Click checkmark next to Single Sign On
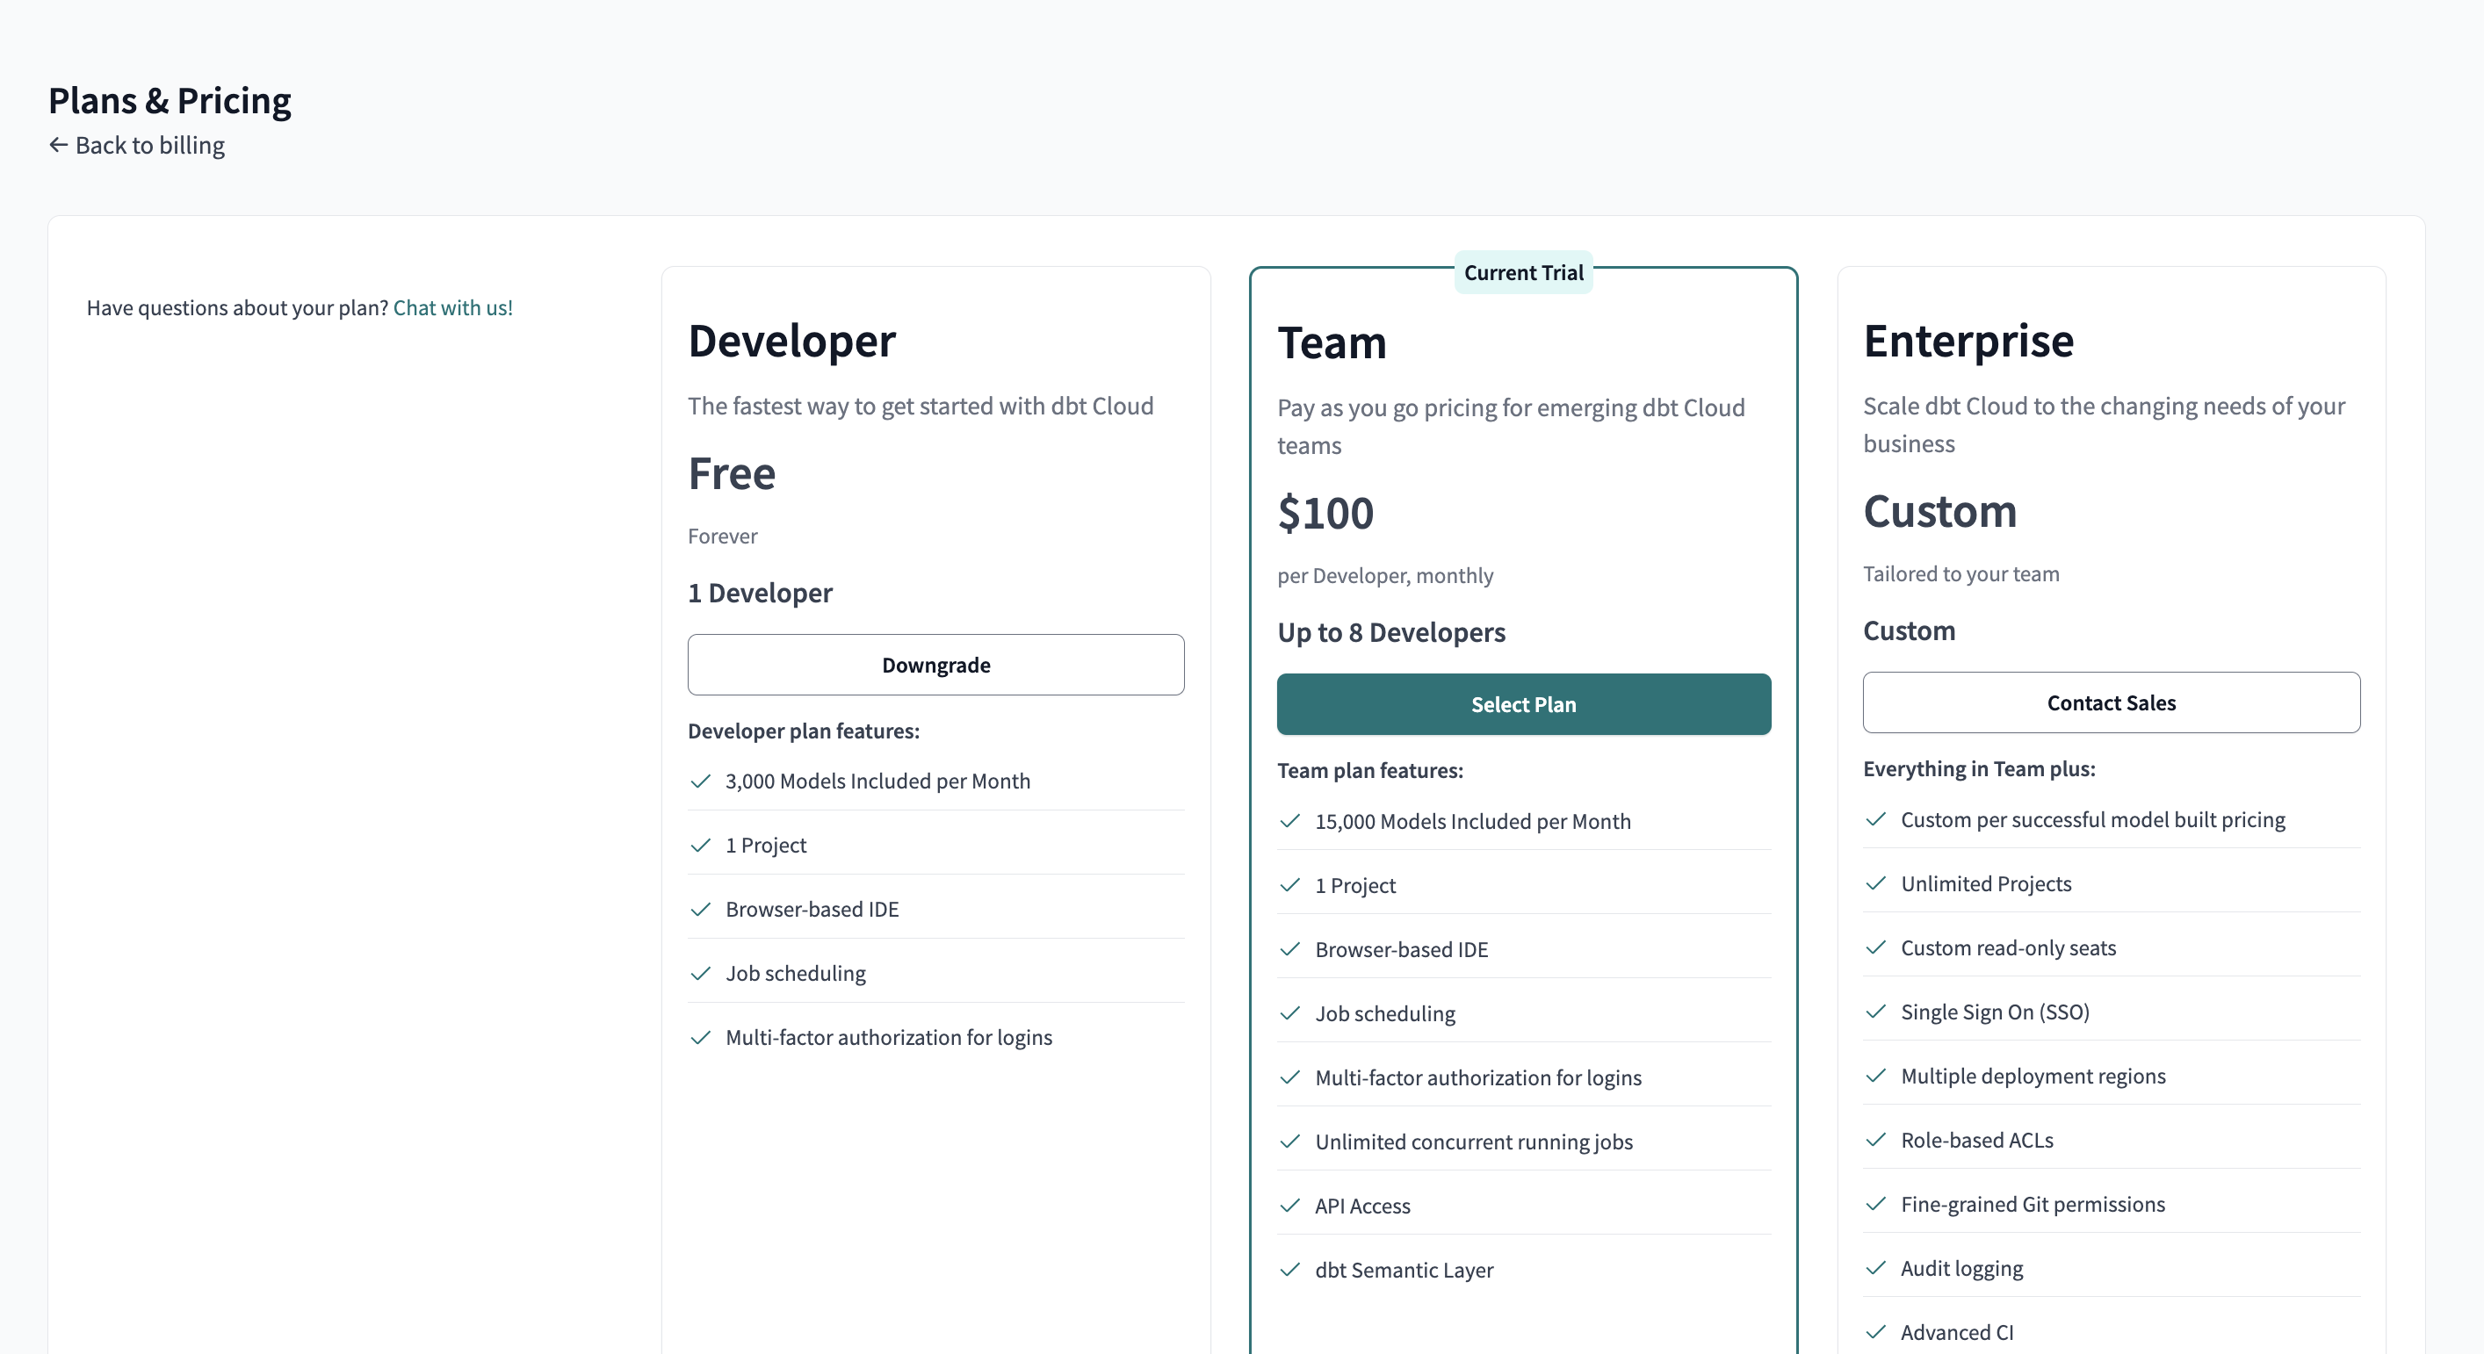 click(1875, 1011)
